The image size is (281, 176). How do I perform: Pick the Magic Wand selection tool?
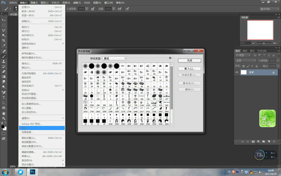(x=4, y=35)
